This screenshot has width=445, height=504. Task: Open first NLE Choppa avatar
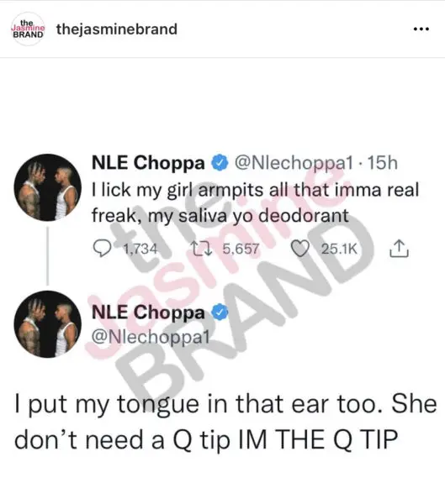point(48,187)
